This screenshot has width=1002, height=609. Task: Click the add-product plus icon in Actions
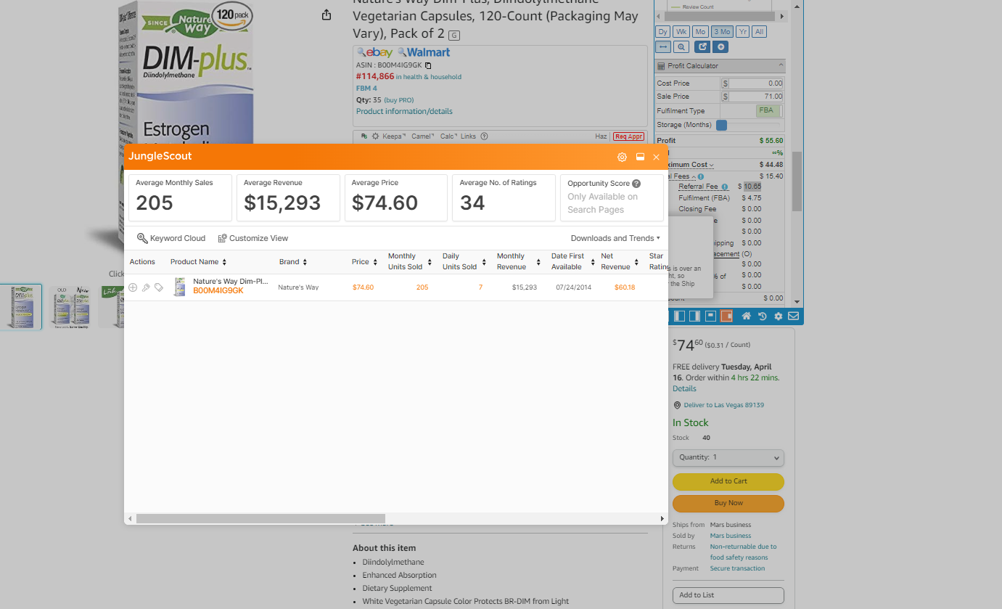133,287
